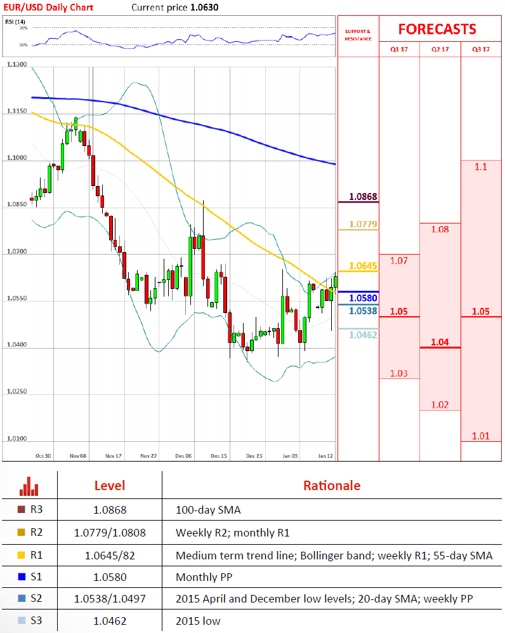Image resolution: width=505 pixels, height=633 pixels.
Task: Click the 1.1 forecast value in Q3 17
Action: 481,167
